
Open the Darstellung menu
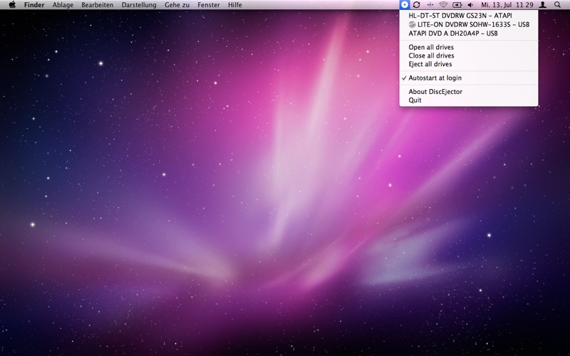(x=139, y=5)
